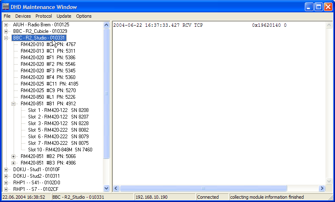
Task: Minimize the DHD Maintenance Window
Action: [309, 7]
